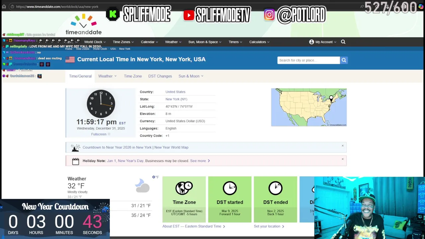
Task: Open the Sun, Moon & Space menu
Action: [205, 42]
